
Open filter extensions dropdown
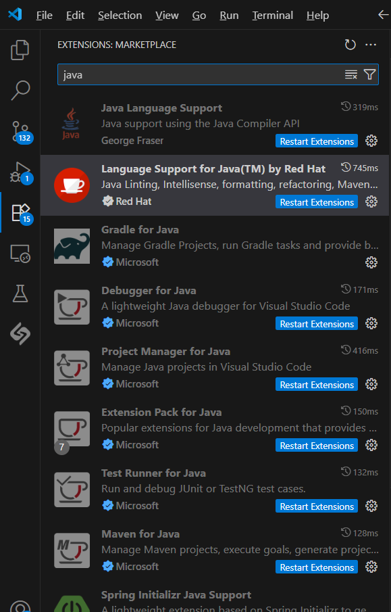coord(369,74)
